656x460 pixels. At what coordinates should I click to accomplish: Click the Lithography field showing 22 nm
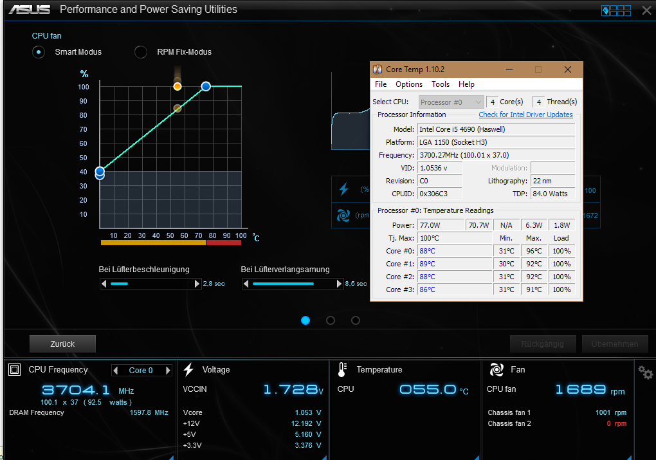(x=552, y=181)
